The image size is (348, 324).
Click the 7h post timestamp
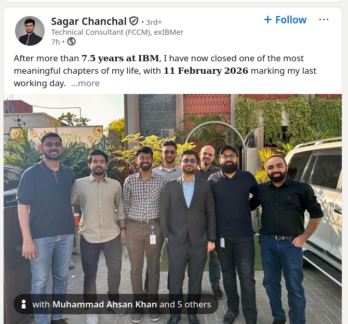(x=56, y=42)
